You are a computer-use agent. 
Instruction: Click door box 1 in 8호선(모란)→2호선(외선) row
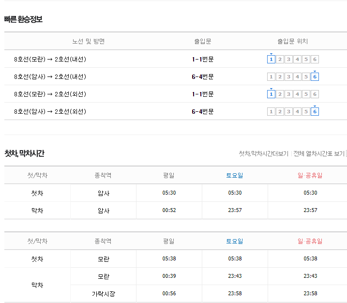tap(271, 94)
